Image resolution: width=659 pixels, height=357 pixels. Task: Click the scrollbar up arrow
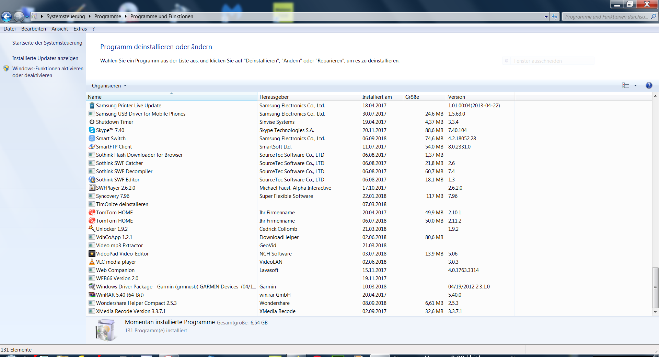(x=655, y=96)
